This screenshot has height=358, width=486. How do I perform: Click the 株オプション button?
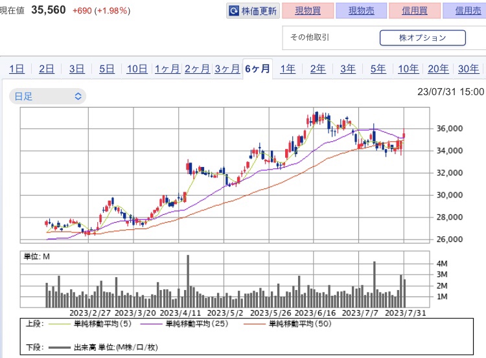pyautogui.click(x=422, y=38)
